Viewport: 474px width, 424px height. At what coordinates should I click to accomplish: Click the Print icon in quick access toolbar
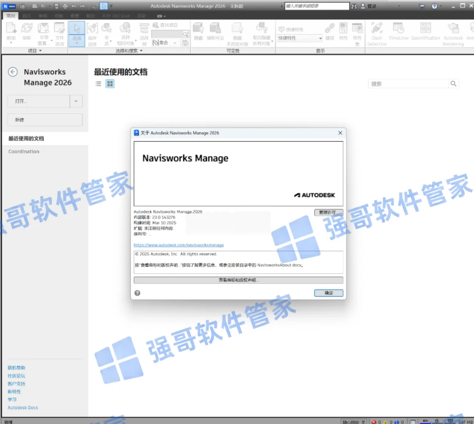coord(65,6)
